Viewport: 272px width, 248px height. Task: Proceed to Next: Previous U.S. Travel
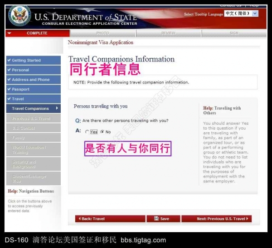click(216, 219)
